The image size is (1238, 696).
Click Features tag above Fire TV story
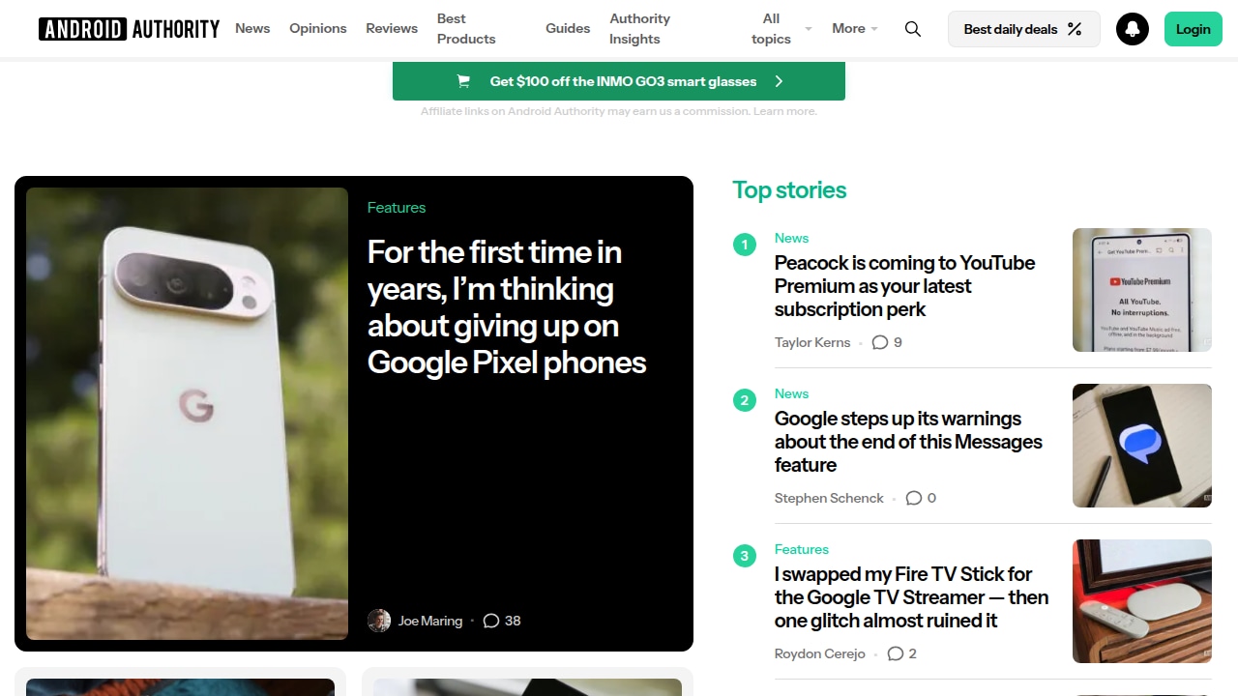802,549
